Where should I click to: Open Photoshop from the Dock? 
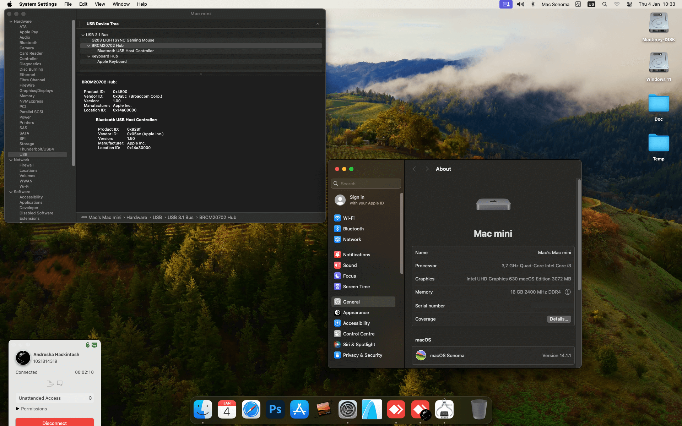tap(275, 409)
